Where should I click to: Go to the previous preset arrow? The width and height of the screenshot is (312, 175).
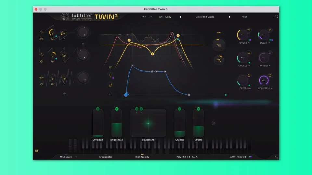click(180, 17)
